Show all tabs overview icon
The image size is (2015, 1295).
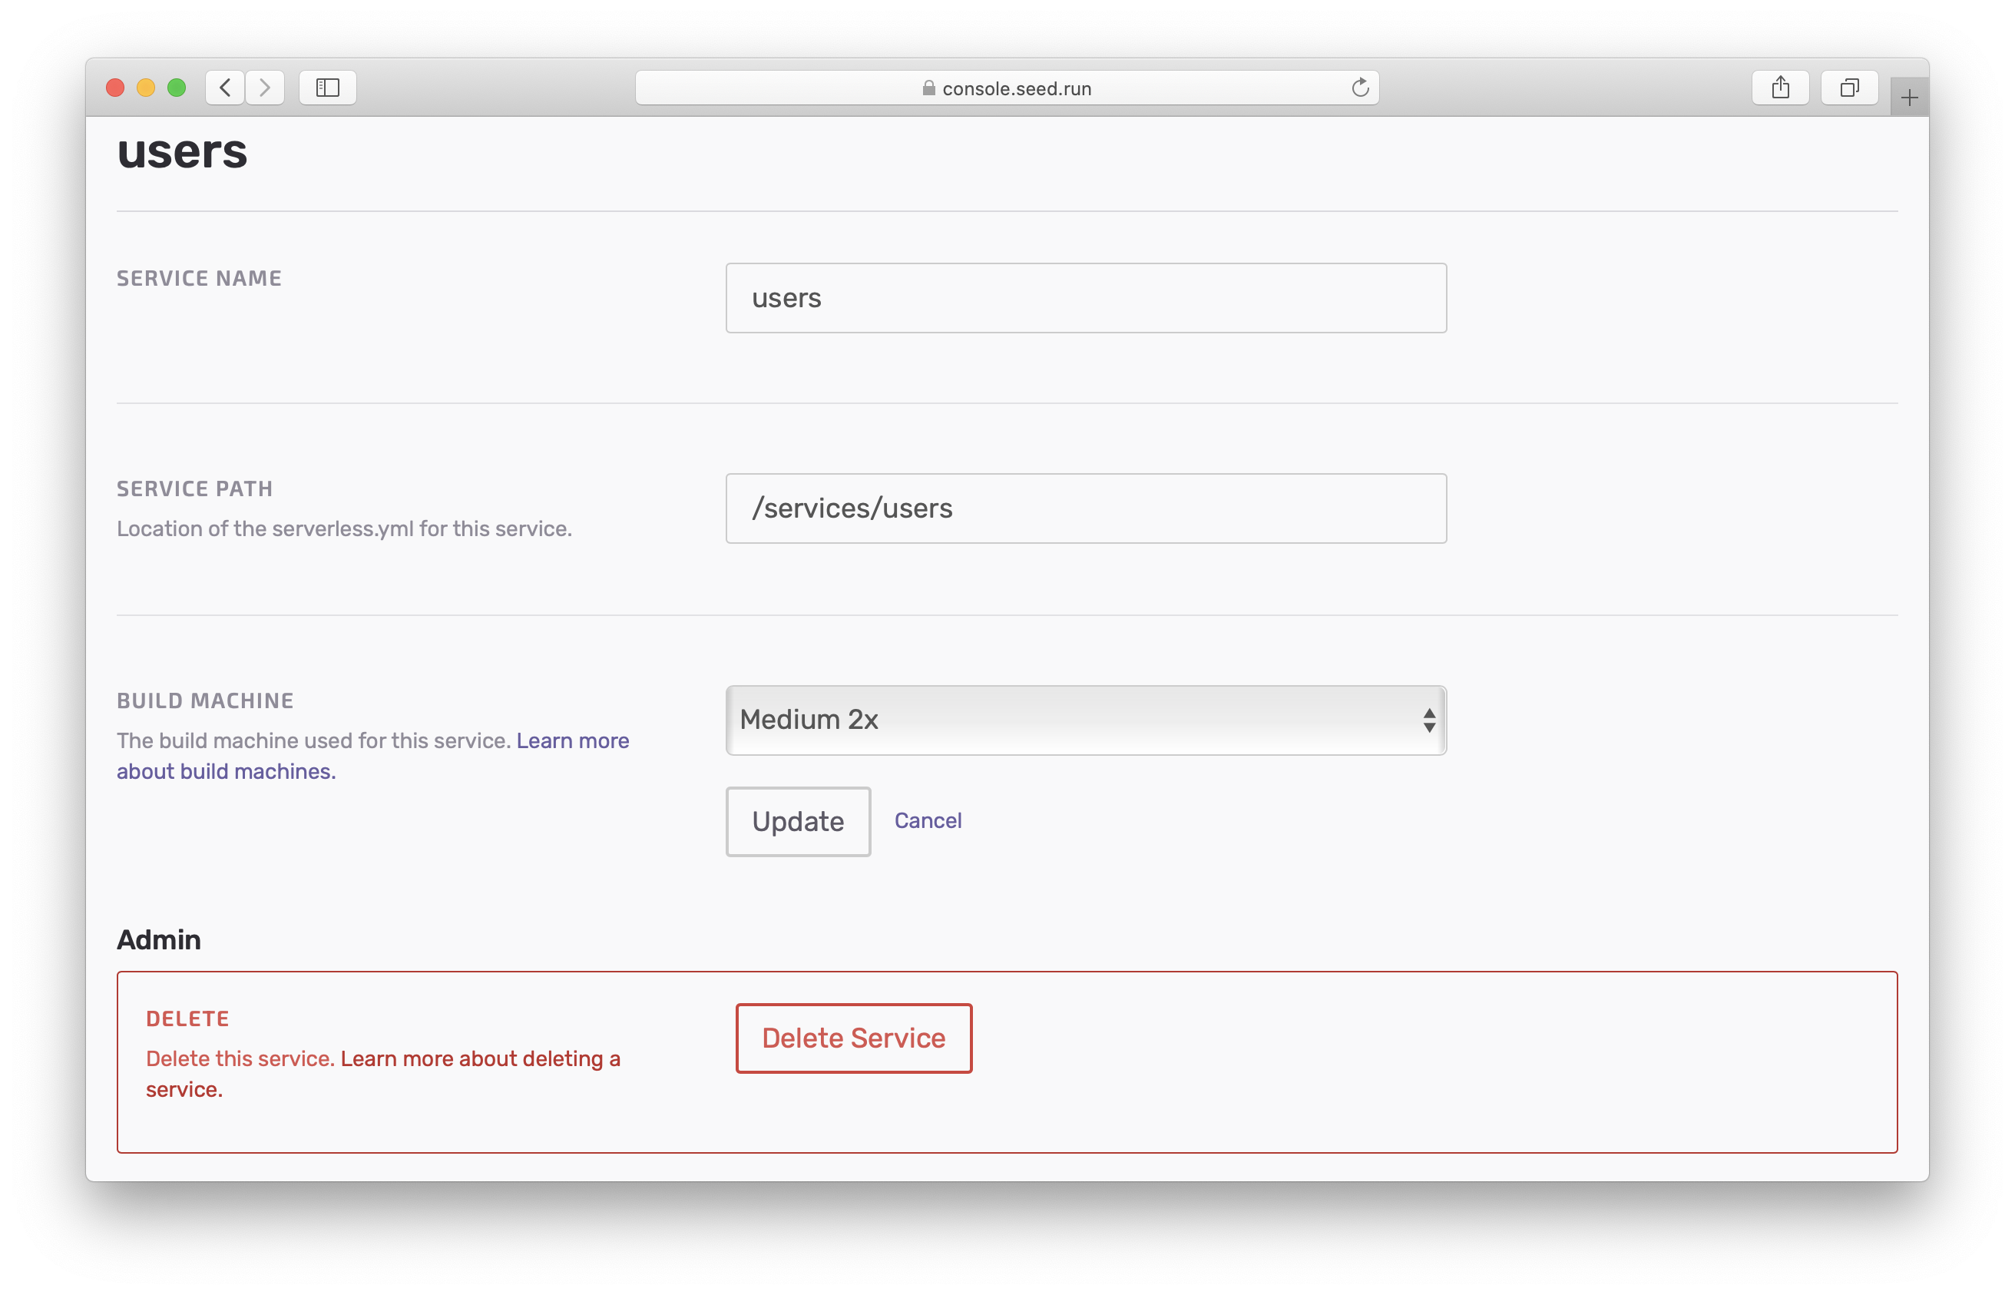[1848, 88]
